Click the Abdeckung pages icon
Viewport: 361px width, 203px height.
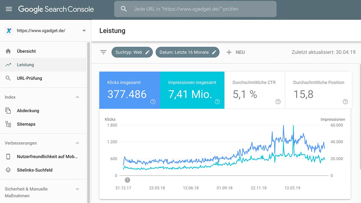[x=8, y=111]
